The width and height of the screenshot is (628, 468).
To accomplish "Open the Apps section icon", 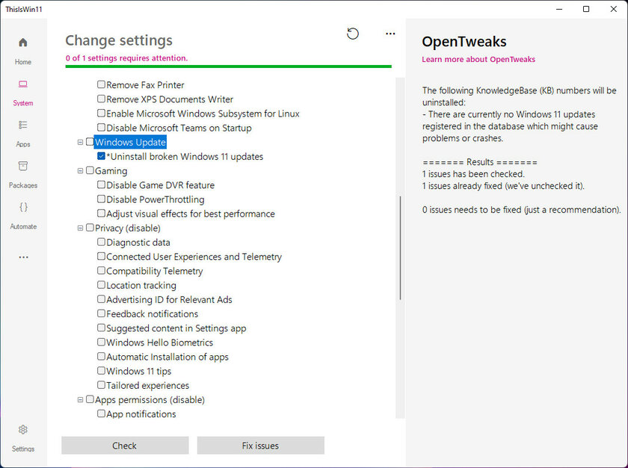I will tap(23, 134).
